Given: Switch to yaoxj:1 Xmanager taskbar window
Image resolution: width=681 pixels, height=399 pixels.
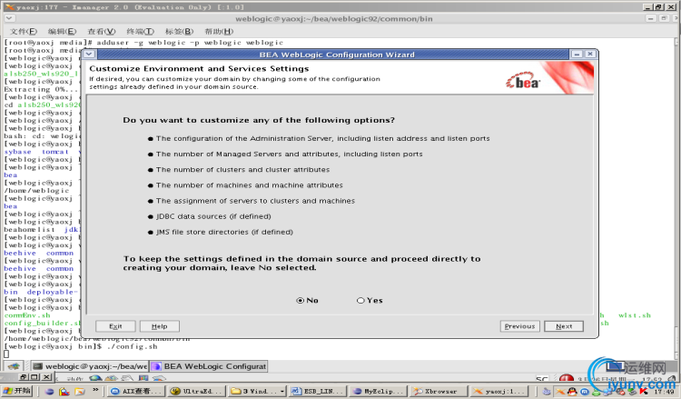Looking at the screenshot, I should pos(499,391).
